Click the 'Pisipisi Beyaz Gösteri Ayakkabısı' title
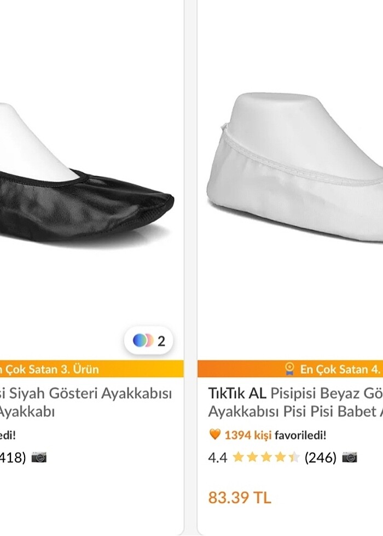 [x=306, y=399]
